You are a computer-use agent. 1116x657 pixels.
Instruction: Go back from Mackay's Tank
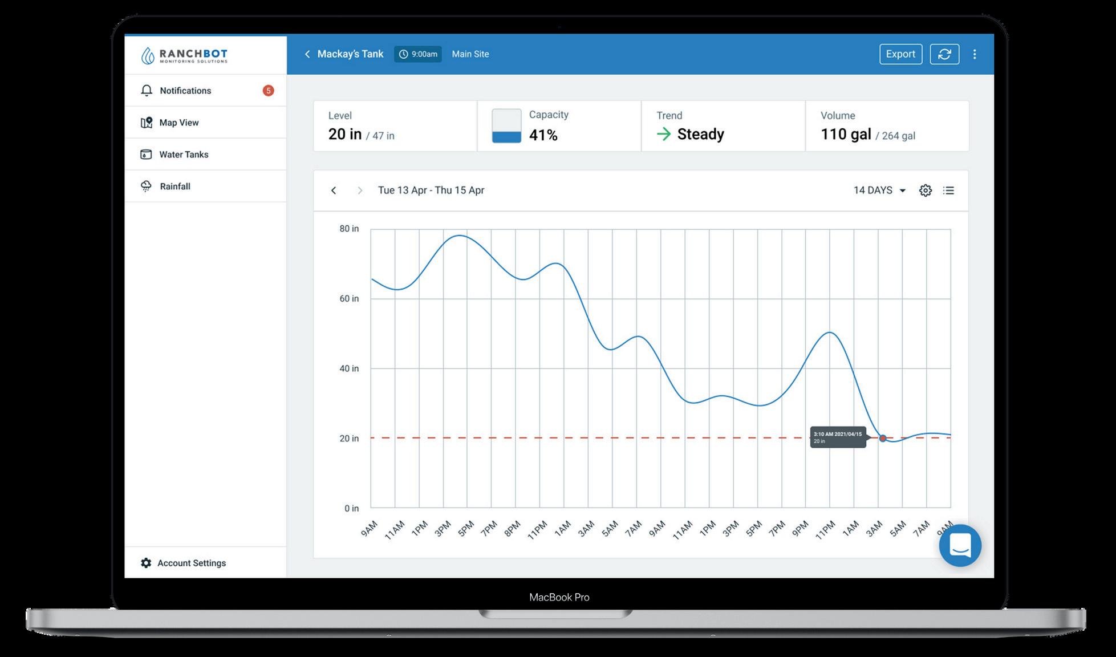307,54
